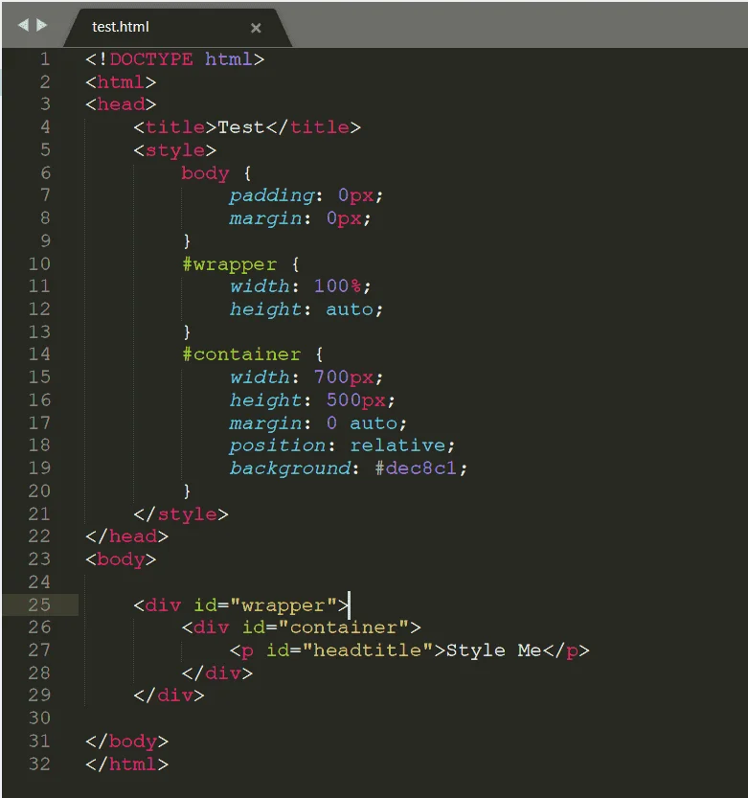The height and width of the screenshot is (798, 748).
Task: Click the "wrapper" id string
Action: coord(283,605)
